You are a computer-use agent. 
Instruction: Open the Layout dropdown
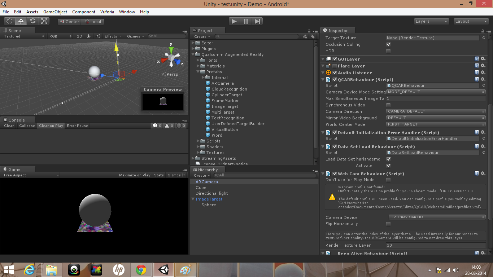471,21
